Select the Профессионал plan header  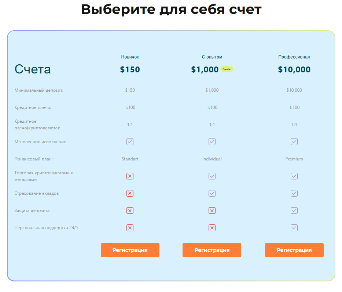[x=294, y=57]
